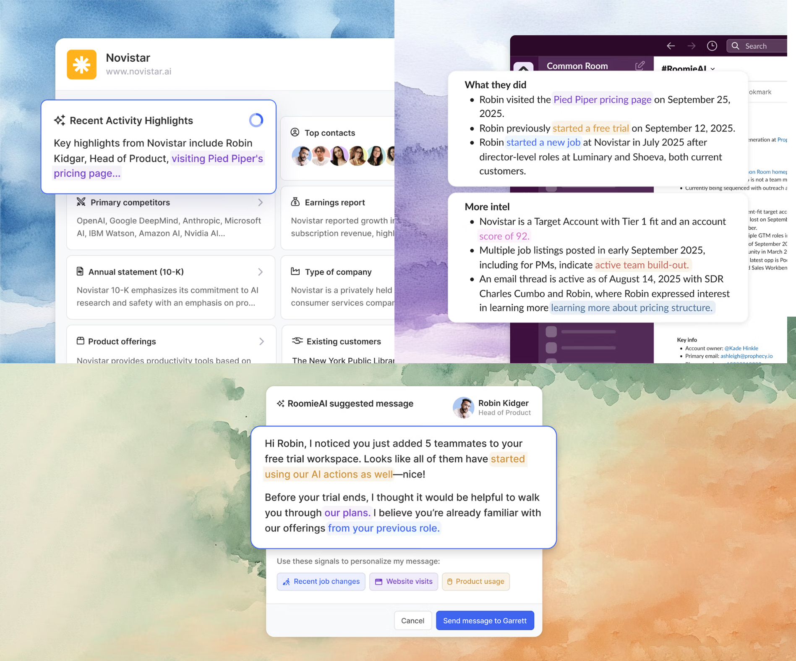Toggle the Recent job changes signal chip
Screen dimensions: 796x661
point(321,582)
